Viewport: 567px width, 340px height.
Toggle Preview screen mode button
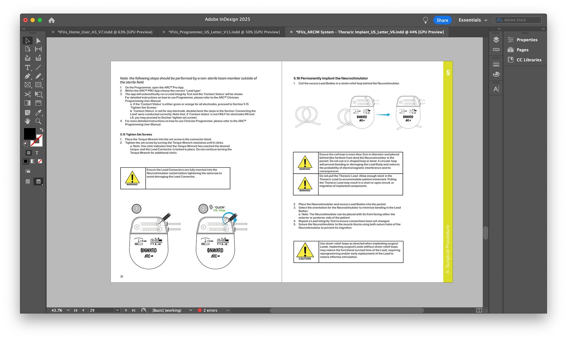point(38,181)
